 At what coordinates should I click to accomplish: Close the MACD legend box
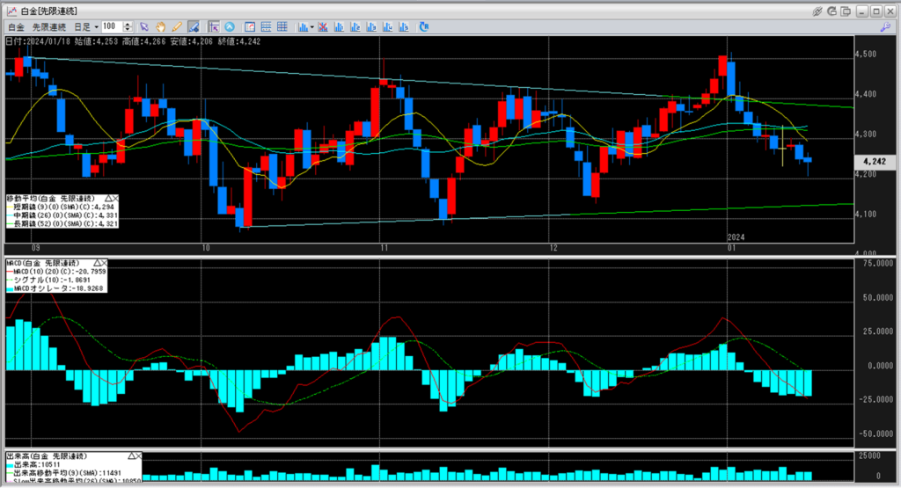coord(104,263)
